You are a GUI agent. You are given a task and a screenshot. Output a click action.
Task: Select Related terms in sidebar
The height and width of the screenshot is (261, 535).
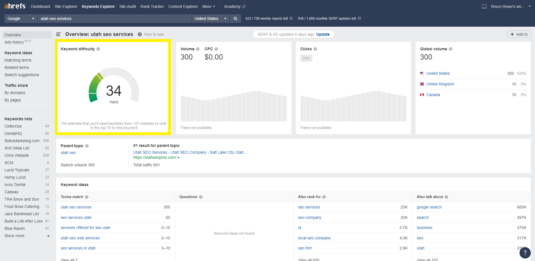[17, 67]
